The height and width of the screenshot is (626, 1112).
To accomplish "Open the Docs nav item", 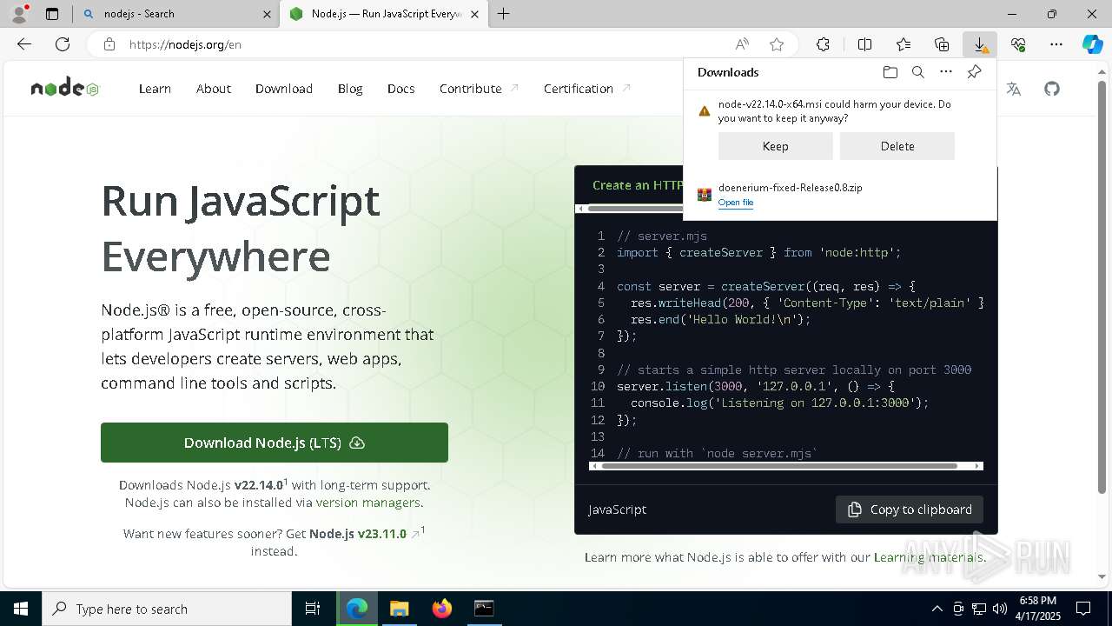I will pyautogui.click(x=401, y=89).
